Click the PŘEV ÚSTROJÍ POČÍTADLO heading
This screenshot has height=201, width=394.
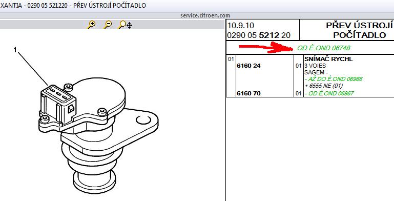point(359,30)
